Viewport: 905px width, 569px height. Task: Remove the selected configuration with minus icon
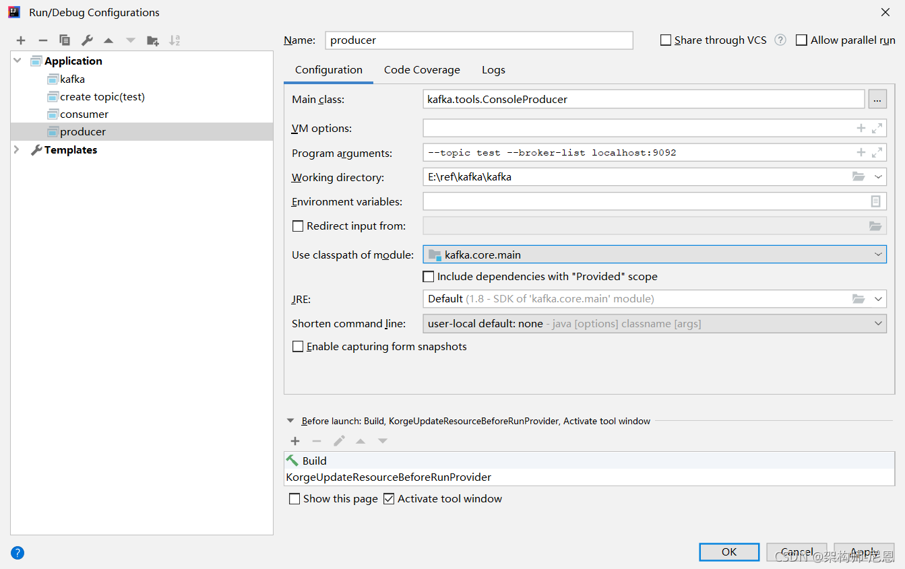(42, 40)
